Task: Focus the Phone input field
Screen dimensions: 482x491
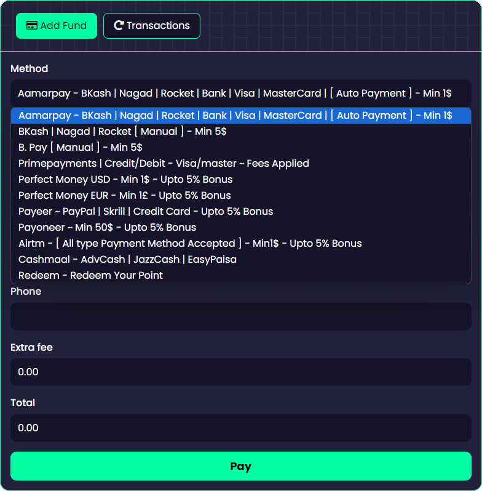Action: coord(241,316)
